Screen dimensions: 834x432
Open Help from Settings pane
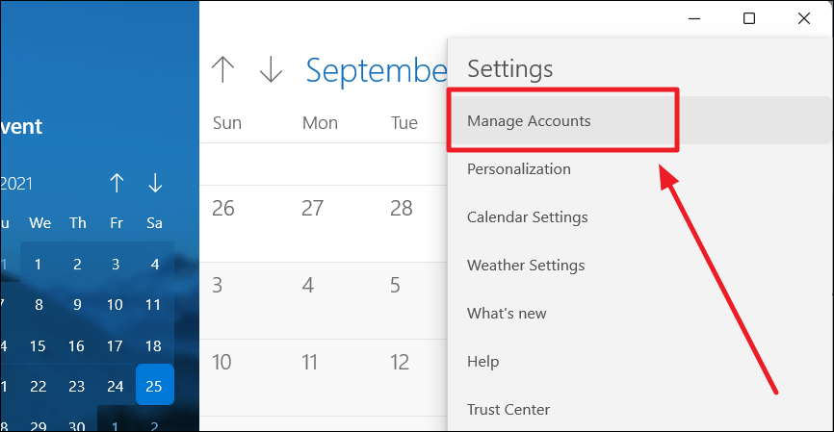coord(483,362)
